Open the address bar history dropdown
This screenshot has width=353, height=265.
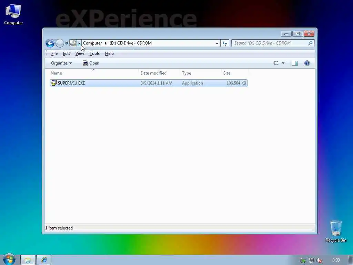pyautogui.click(x=217, y=43)
